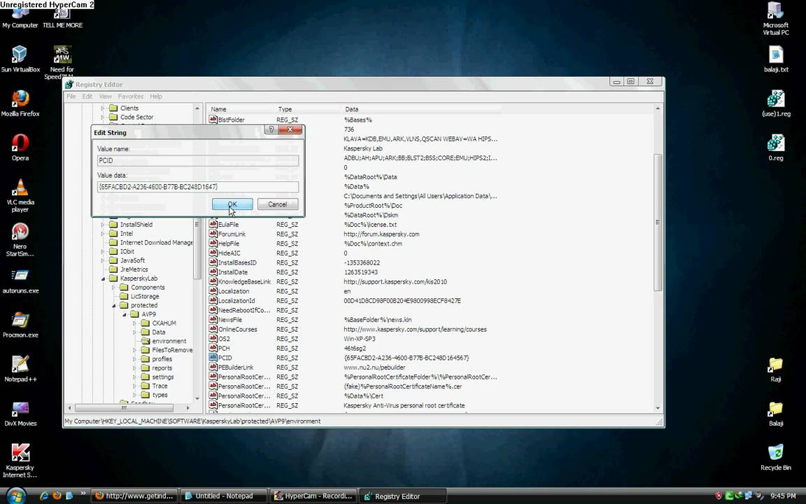This screenshot has width=806, height=504.
Task: Collapse the AVP9 key
Action: pyautogui.click(x=125, y=314)
